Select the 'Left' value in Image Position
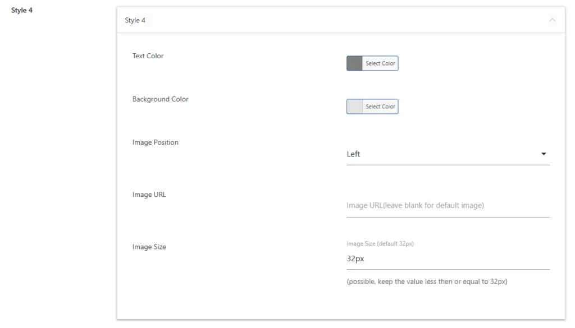The height and width of the screenshot is (328, 575). (x=354, y=154)
